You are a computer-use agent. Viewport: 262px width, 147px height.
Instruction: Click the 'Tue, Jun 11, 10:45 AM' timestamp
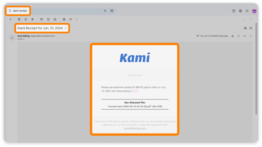point(214,36)
